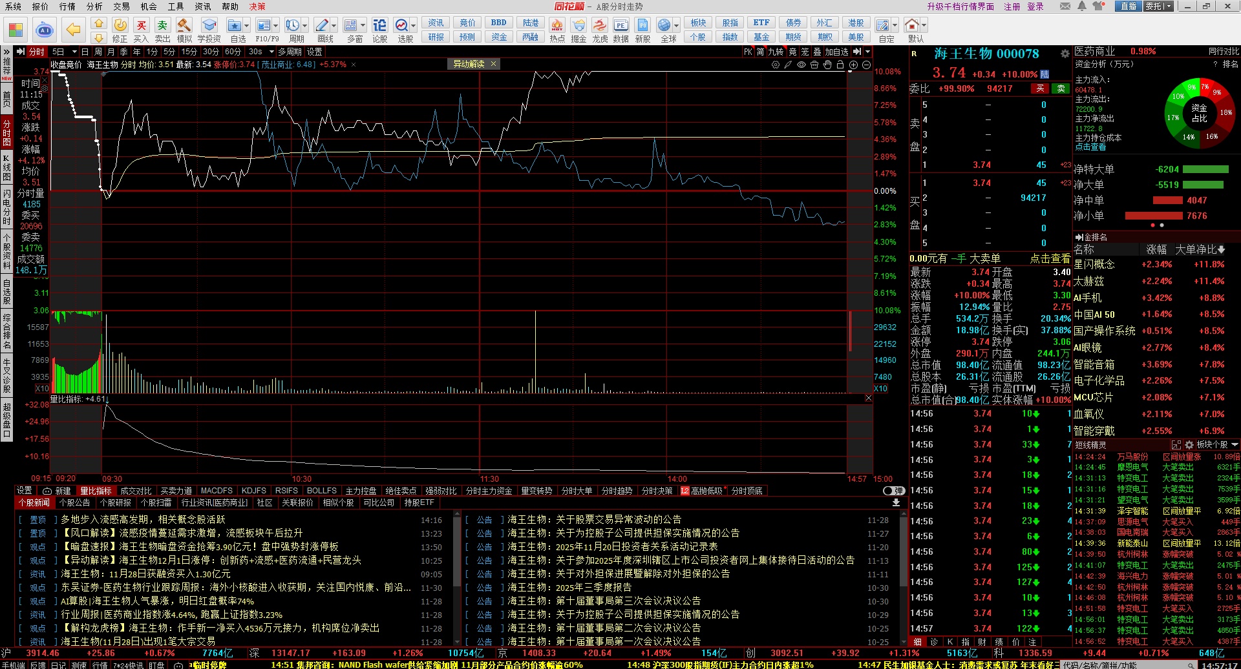Toggle the eye visibility icon above chart
Viewport: 1241px width, 669px height.
[x=801, y=65]
